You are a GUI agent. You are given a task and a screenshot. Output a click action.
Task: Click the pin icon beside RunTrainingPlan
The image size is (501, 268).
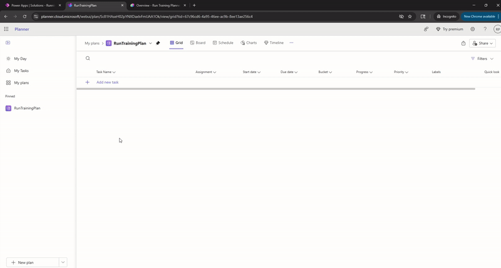[158, 43]
